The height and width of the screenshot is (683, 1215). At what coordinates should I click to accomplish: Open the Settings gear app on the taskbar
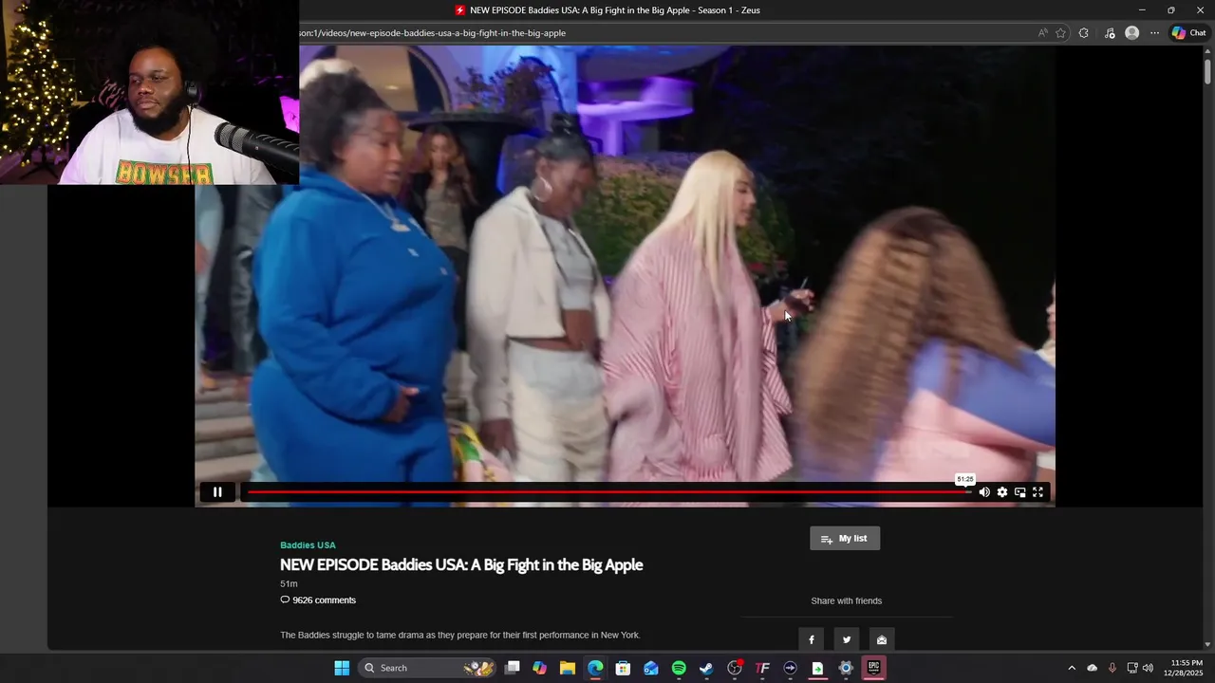[x=846, y=668]
